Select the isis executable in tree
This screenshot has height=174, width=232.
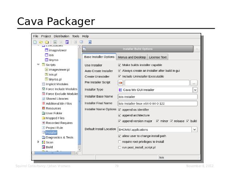[x=51, y=55]
